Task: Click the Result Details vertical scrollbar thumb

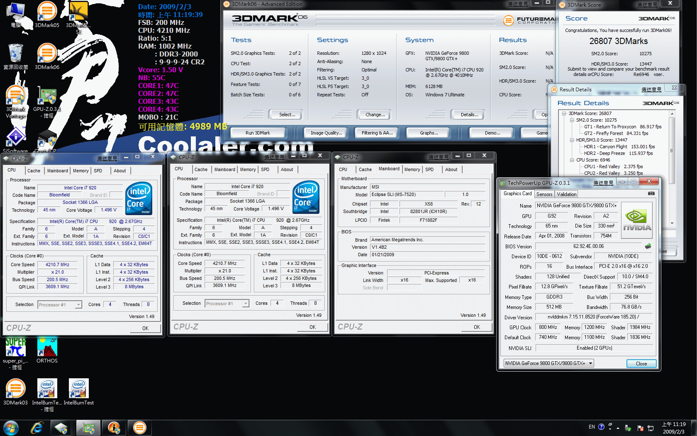Action: [x=672, y=150]
